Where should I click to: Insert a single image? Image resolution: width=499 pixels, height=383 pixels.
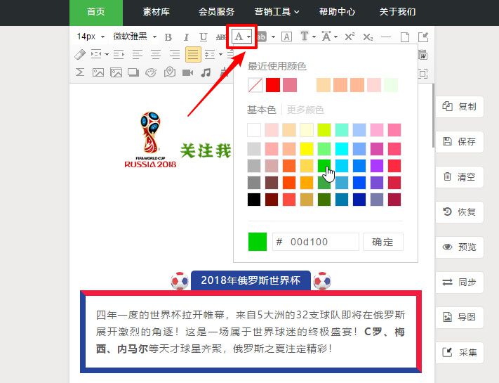pyautogui.click(x=98, y=72)
